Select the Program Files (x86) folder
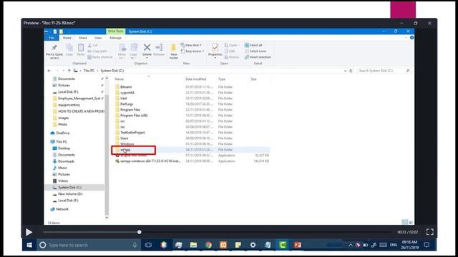 134,116
